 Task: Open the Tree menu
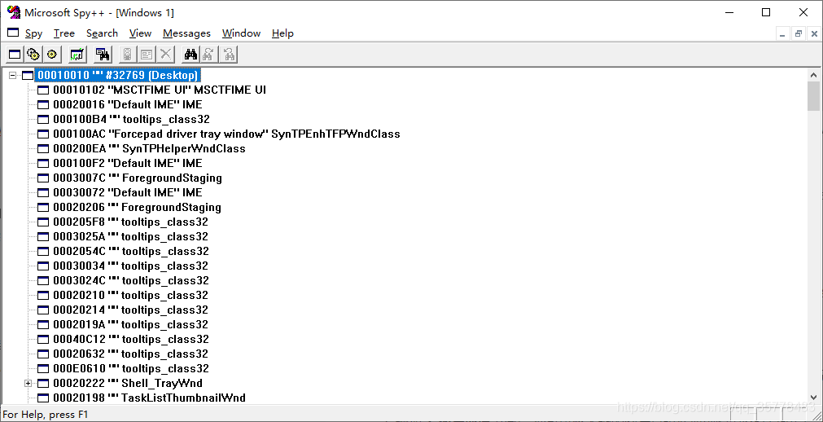coord(64,33)
